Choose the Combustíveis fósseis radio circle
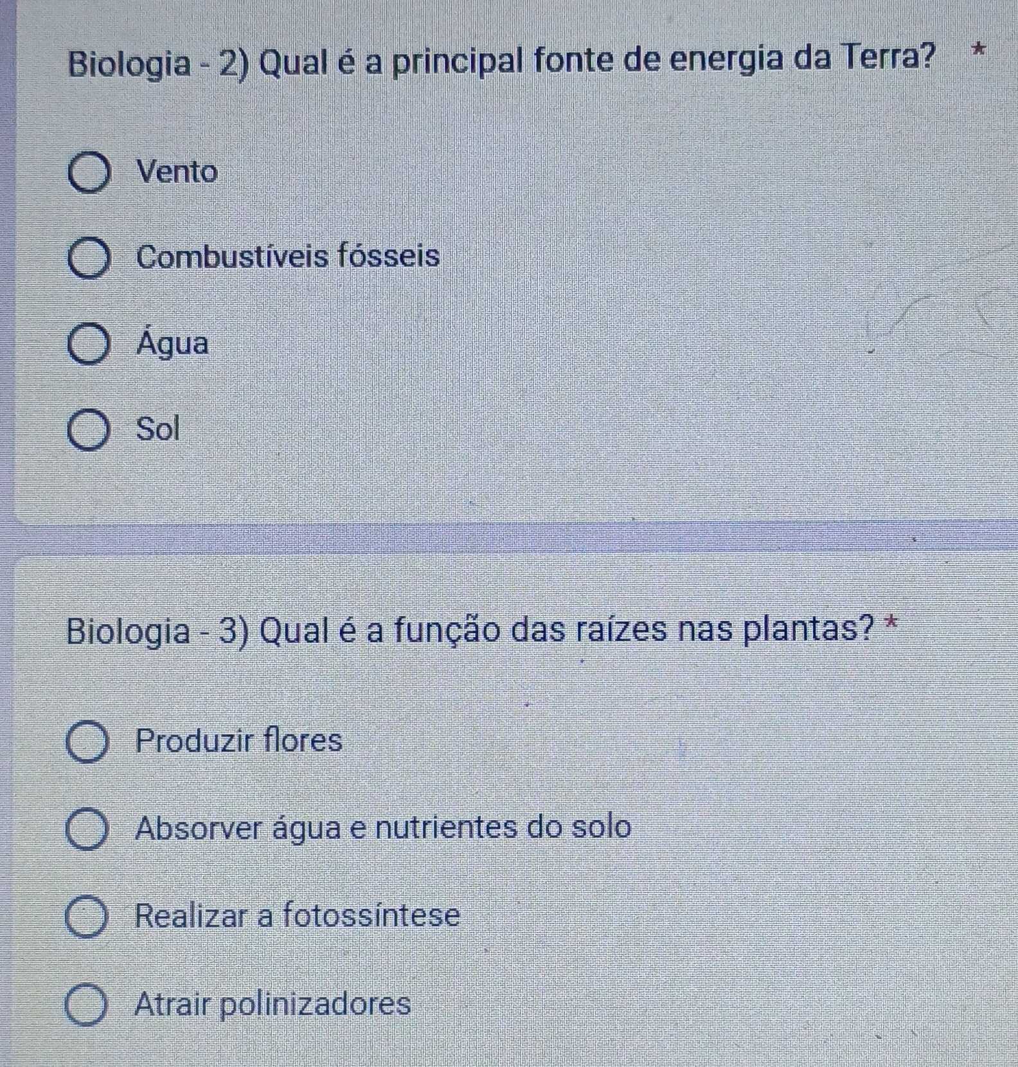This screenshot has height=1067, width=1018. tap(89, 259)
